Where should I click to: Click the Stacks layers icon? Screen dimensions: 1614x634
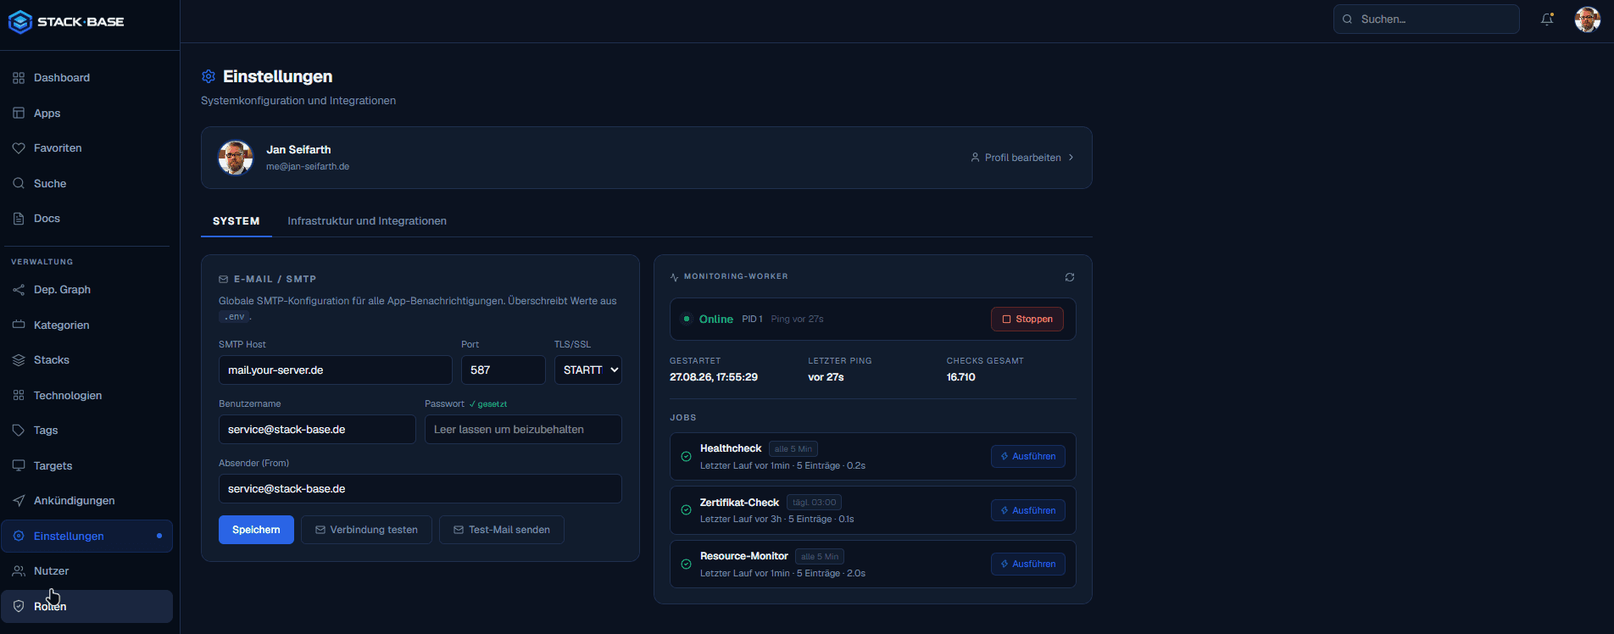point(19,360)
